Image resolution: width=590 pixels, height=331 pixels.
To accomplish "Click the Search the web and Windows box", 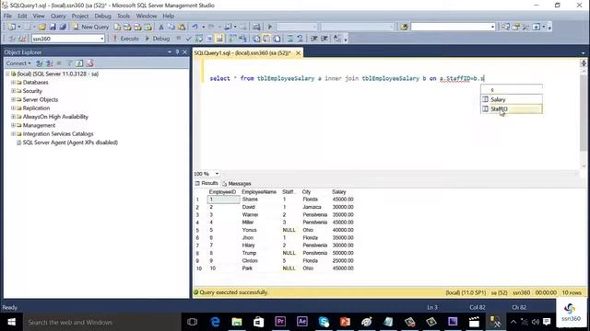I will coord(101,322).
